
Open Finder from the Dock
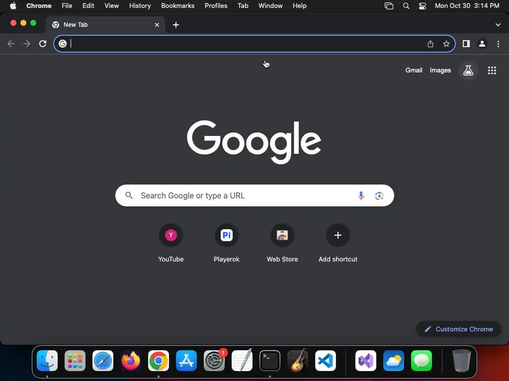click(x=47, y=361)
